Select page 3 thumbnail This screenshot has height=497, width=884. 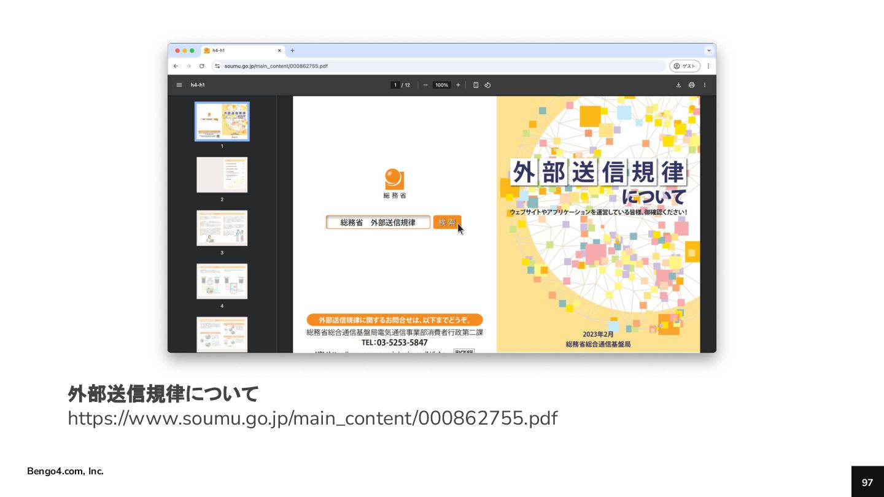click(x=222, y=228)
